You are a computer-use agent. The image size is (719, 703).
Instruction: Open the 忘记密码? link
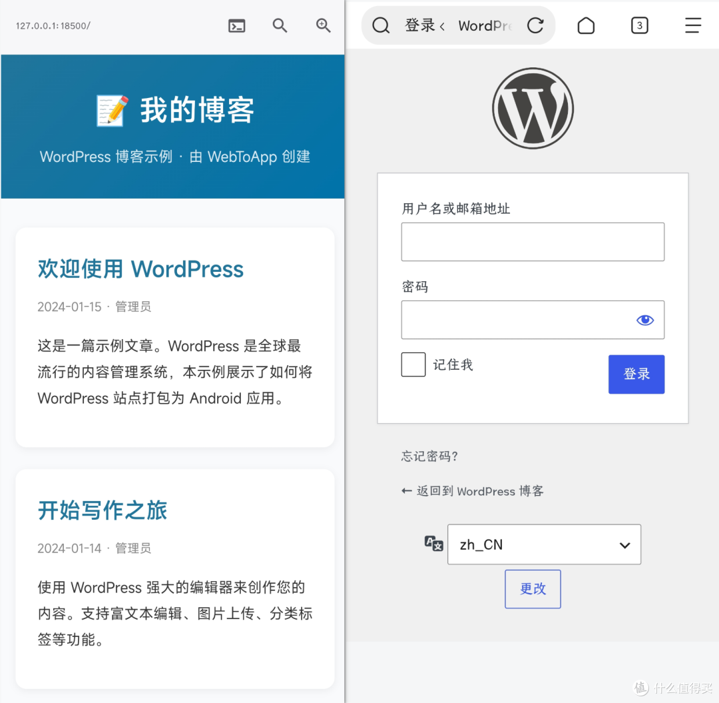tap(429, 456)
